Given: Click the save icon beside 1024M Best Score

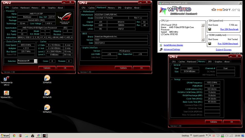Looking at the screenshot, I should coord(210,44).
